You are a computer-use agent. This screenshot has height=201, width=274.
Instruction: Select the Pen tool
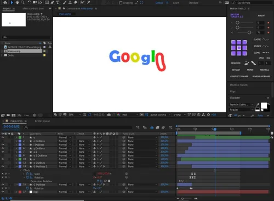click(53, 3)
